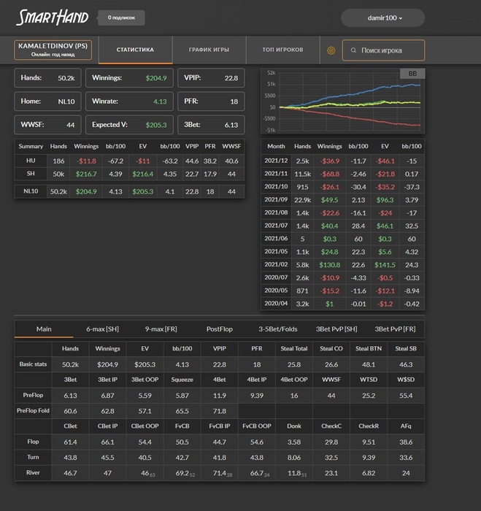Screen dimensions: 481x511
Task: Click the PFR 18 stat box
Action: tap(211, 101)
